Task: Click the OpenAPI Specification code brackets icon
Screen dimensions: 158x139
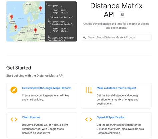Action: tap(89, 119)
